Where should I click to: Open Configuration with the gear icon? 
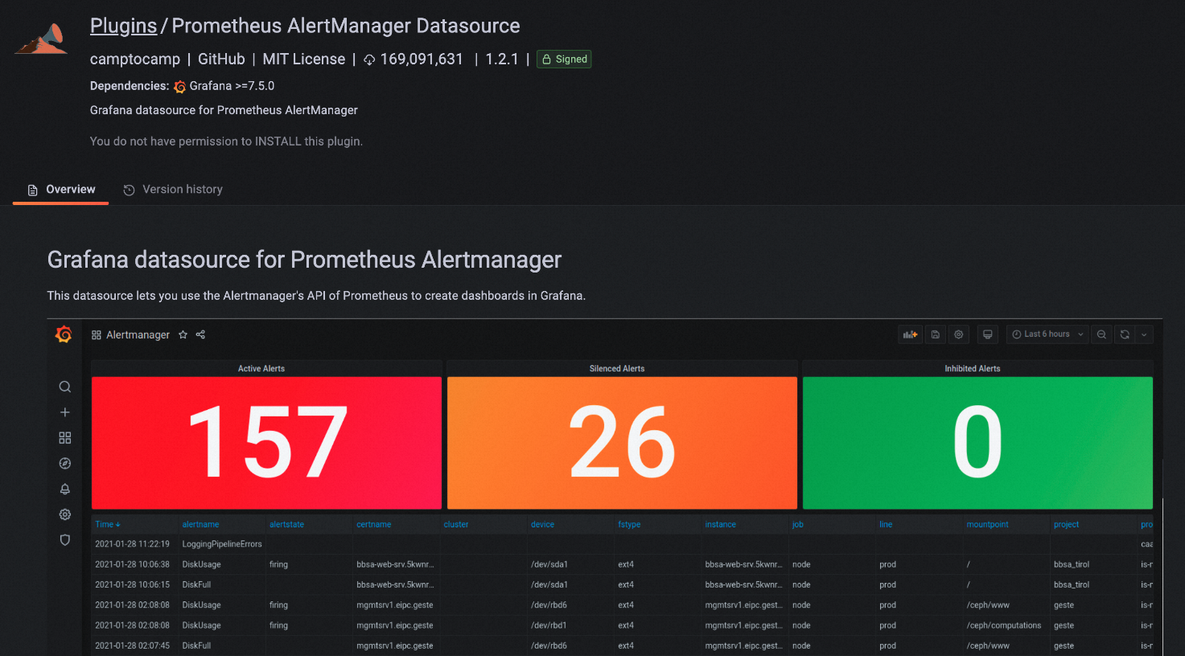[64, 514]
